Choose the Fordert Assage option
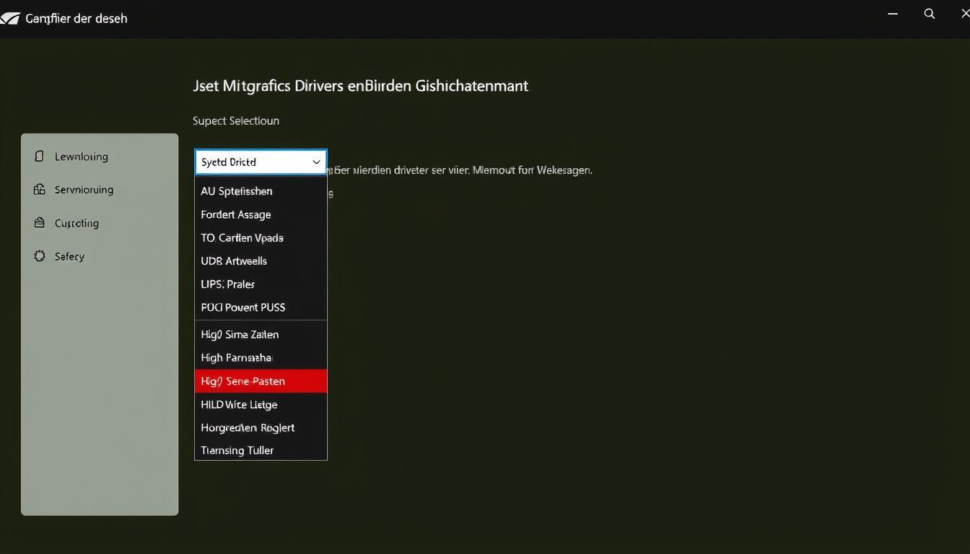This screenshot has width=970, height=554. click(x=261, y=214)
